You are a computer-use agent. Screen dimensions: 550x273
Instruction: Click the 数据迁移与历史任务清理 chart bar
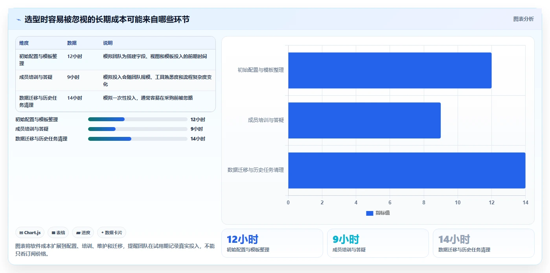(407, 170)
